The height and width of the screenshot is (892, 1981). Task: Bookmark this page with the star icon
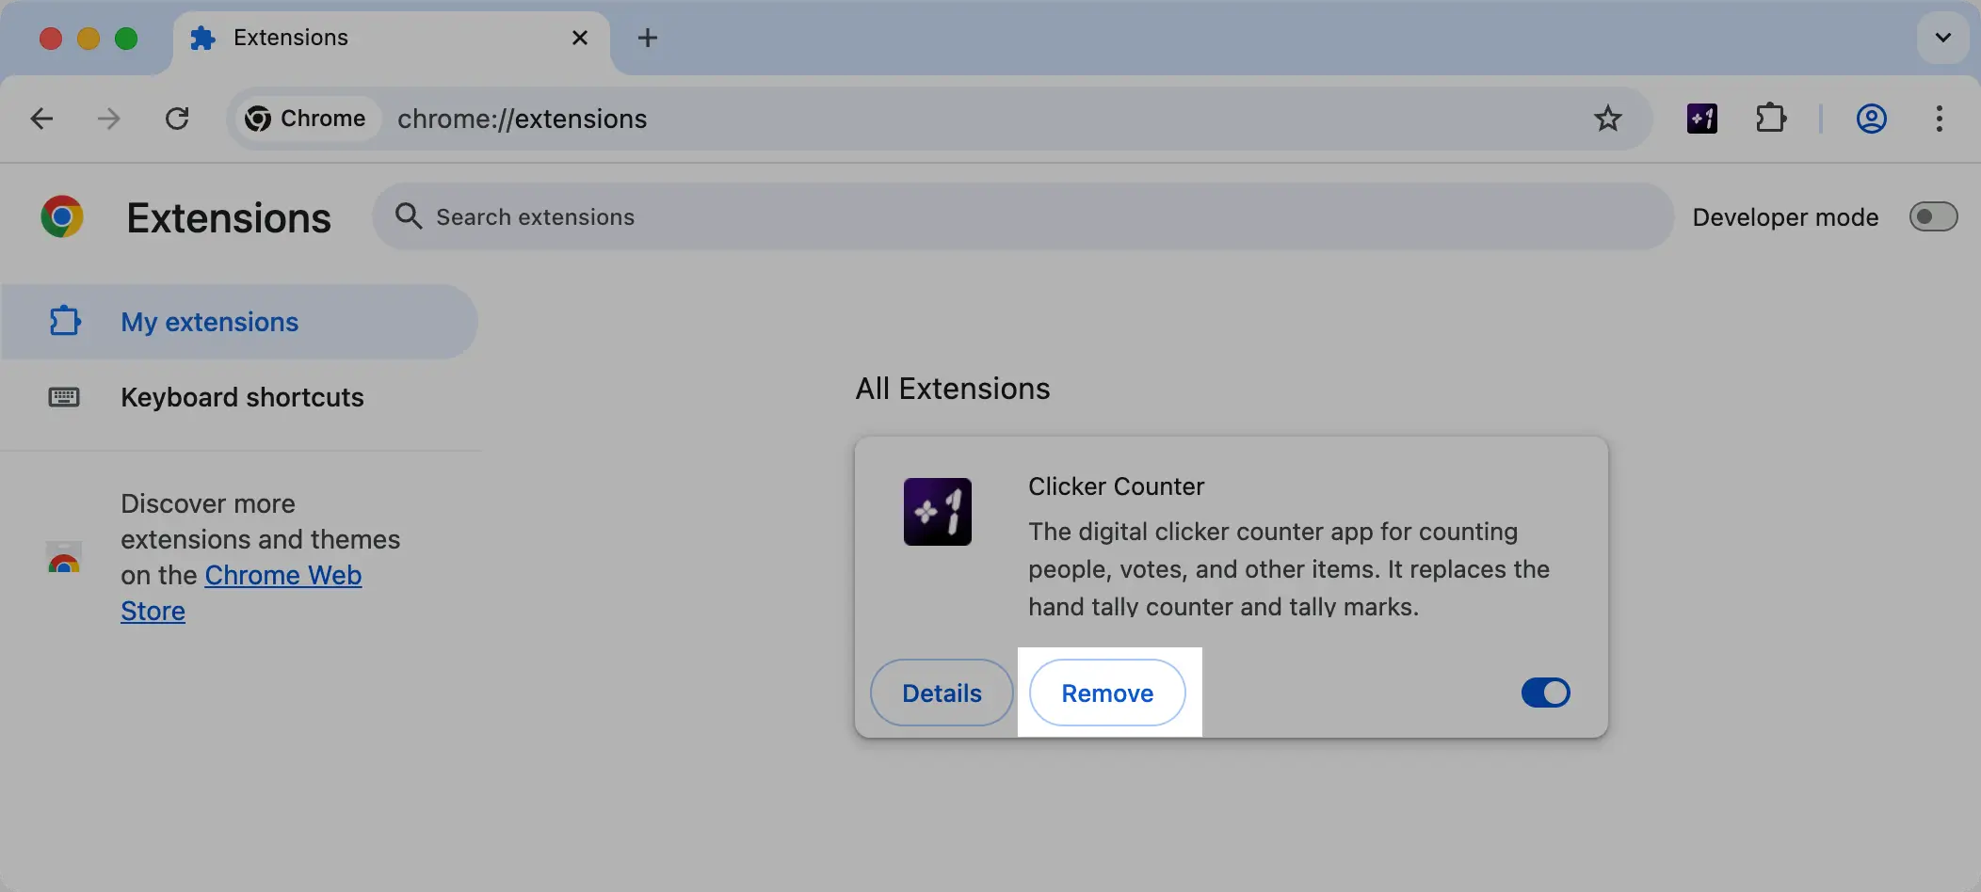(1607, 119)
